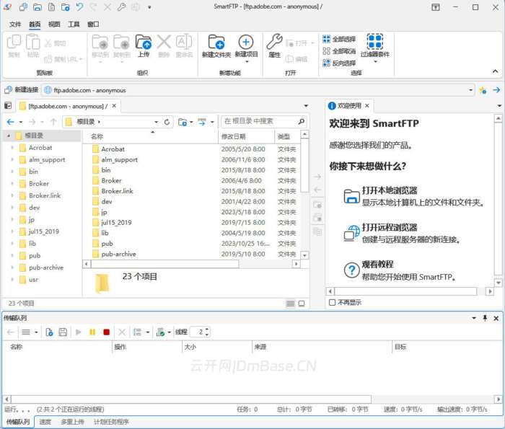Viewport: 505px width, 429px height.
Task: Click the save queue floppy icon
Action: (x=63, y=332)
